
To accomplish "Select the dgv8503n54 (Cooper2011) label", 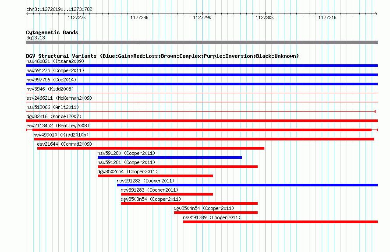I will [151, 199].
